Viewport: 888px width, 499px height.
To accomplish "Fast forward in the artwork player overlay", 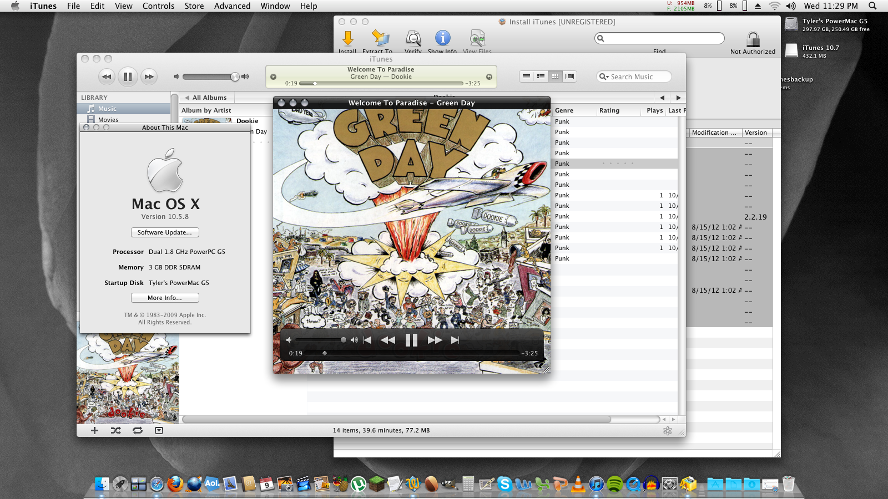I will point(435,340).
